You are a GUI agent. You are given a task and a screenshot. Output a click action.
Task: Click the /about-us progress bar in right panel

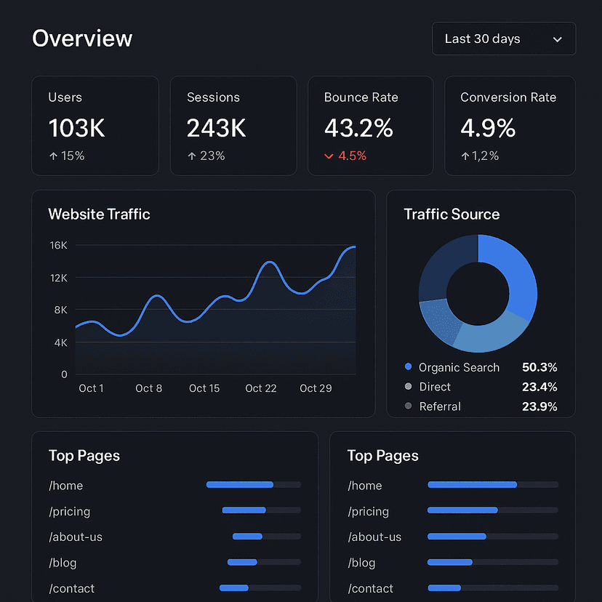493,537
